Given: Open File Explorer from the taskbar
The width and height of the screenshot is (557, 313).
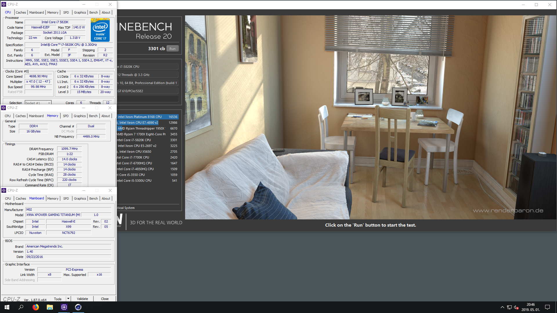Looking at the screenshot, I should pyautogui.click(x=50, y=307).
